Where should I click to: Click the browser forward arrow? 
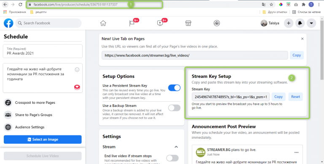click(13, 4)
